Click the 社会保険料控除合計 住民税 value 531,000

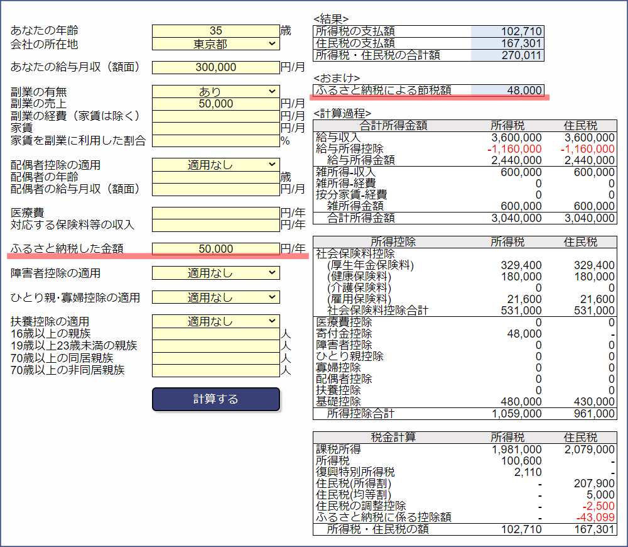tap(594, 311)
